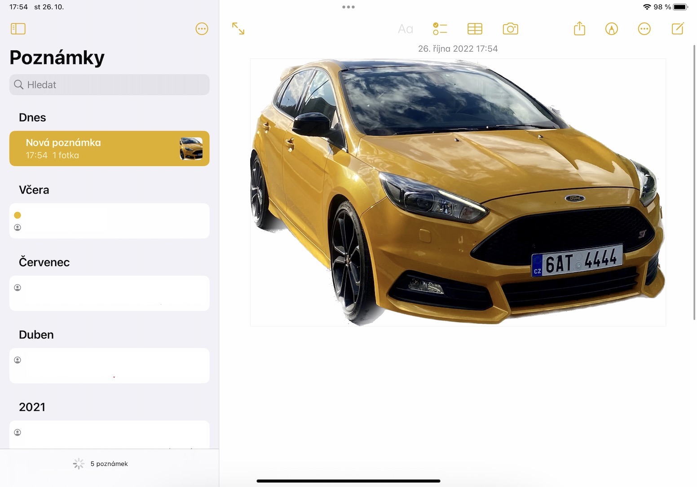
Task: Select the yellow Ford car image
Action: [x=458, y=192]
